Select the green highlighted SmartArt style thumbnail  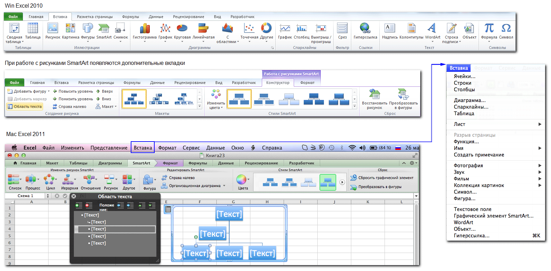[x=328, y=182]
